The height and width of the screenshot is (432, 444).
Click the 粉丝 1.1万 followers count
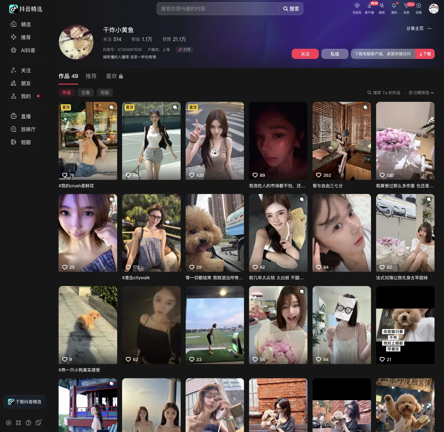tap(142, 39)
